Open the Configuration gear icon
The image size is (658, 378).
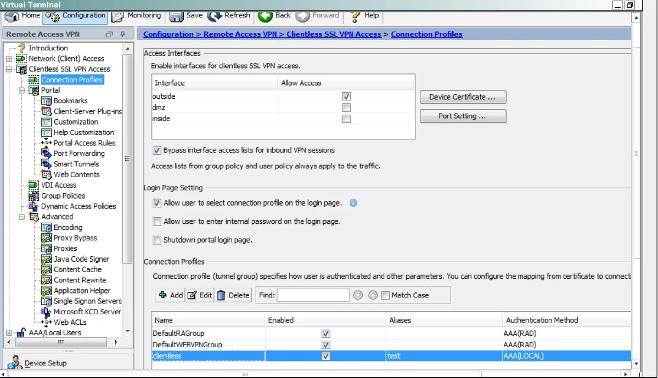click(x=53, y=16)
